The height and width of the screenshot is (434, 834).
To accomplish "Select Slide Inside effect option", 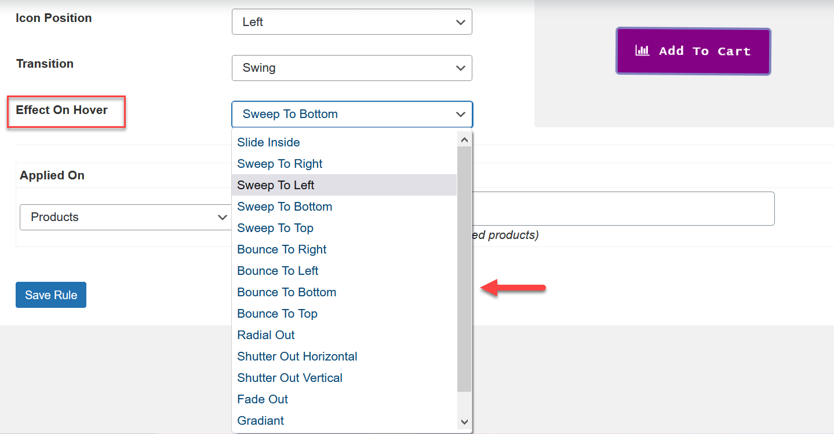I will tap(268, 142).
